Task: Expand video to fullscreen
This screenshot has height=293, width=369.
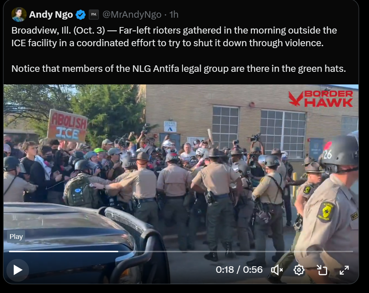Action: click(344, 270)
